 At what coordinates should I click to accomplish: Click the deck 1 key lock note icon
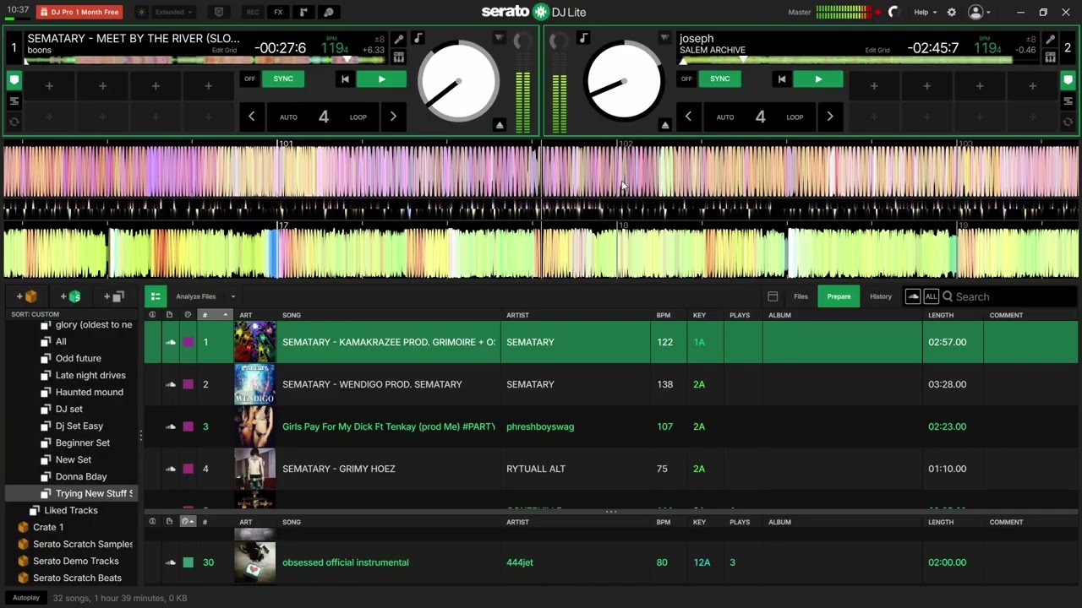click(418, 39)
